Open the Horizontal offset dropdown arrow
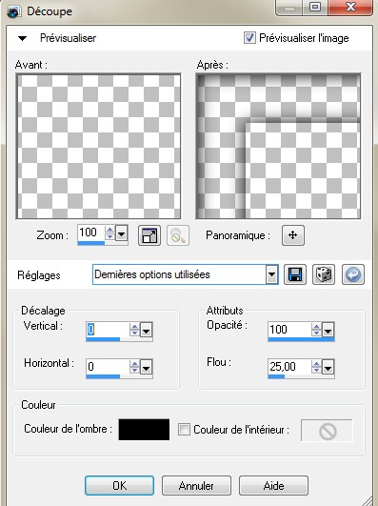The image size is (378, 506). [x=146, y=367]
